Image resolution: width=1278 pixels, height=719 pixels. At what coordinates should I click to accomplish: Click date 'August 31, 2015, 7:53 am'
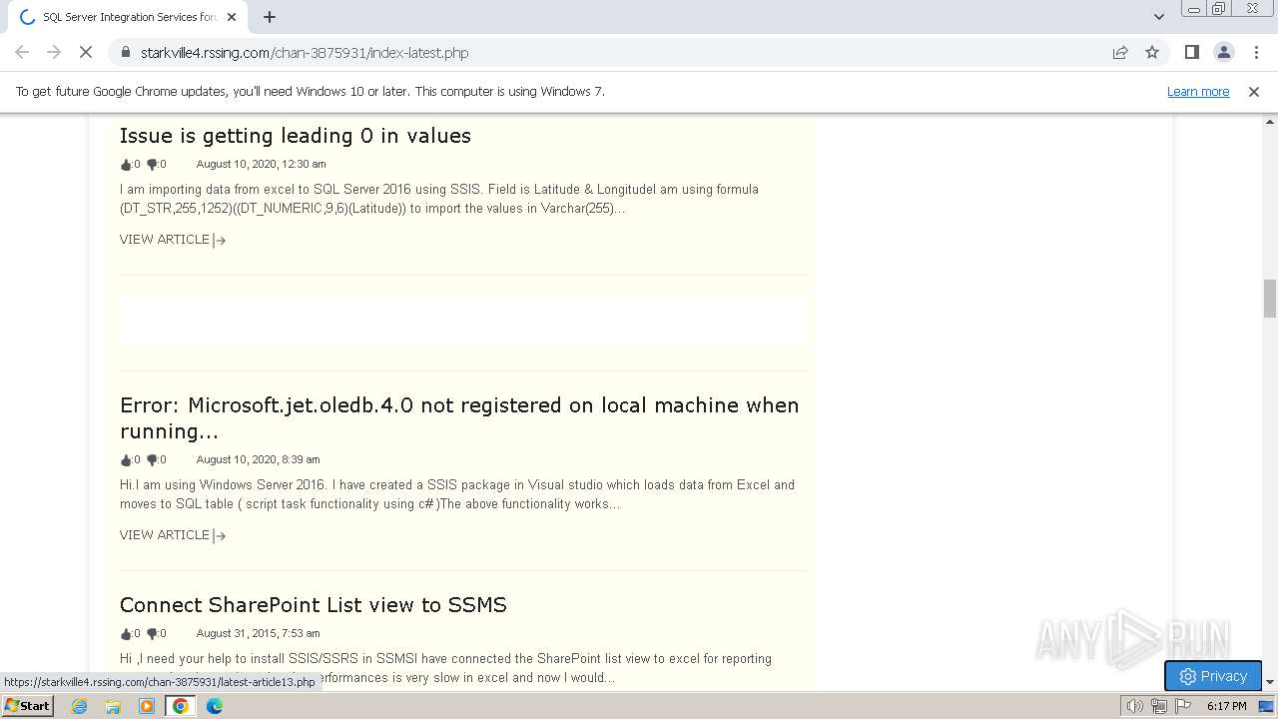258,633
